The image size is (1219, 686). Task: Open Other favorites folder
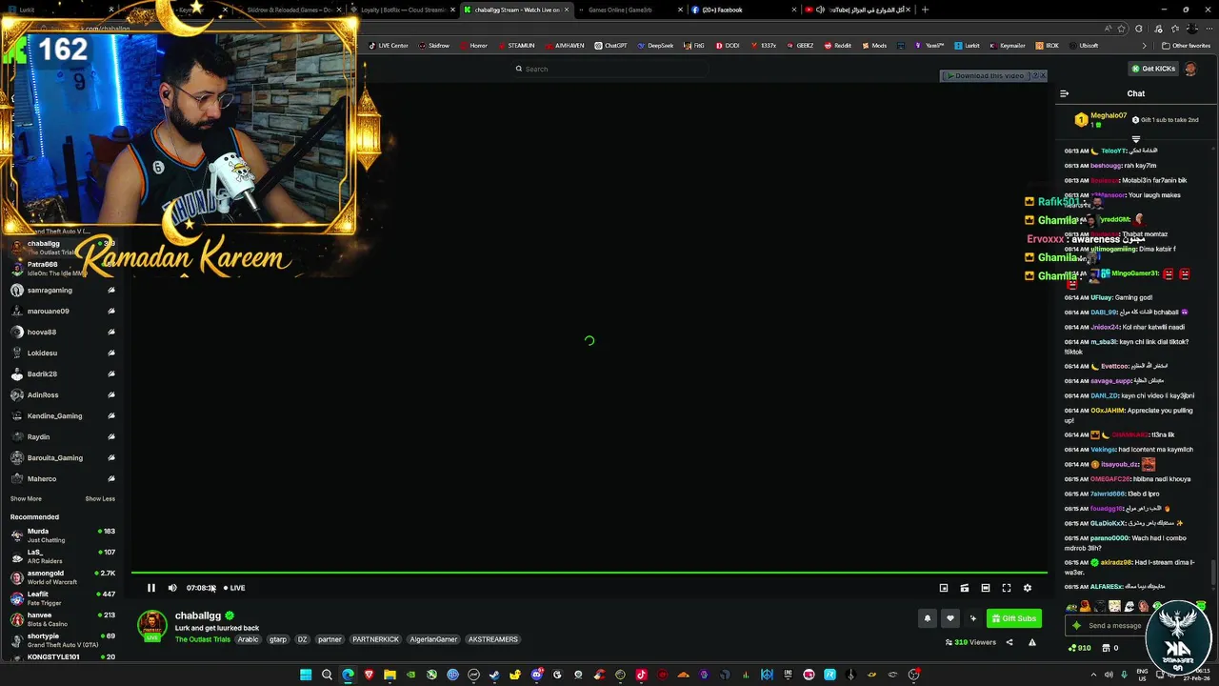1186,46
